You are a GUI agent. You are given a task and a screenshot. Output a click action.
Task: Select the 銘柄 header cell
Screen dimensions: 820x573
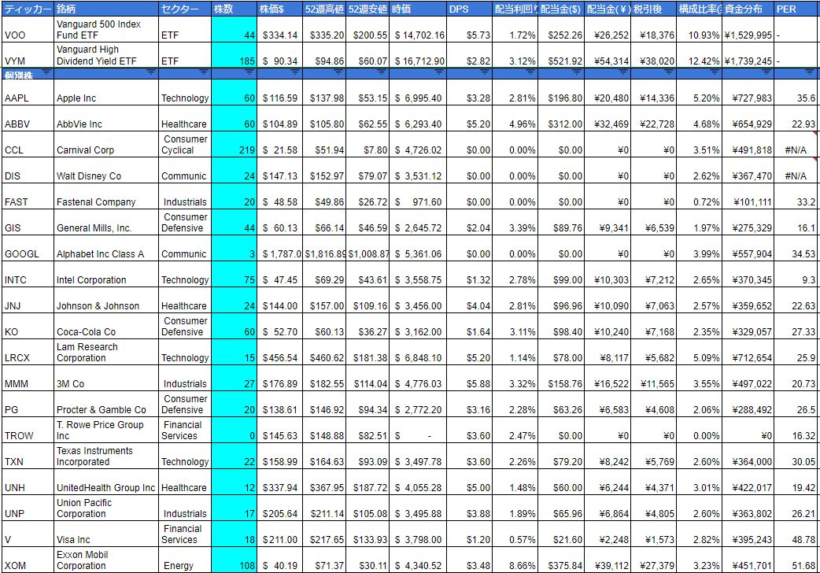point(106,9)
